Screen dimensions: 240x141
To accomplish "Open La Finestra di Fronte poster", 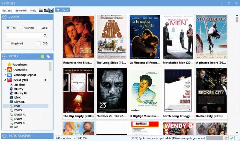I will [x=145, y=37].
